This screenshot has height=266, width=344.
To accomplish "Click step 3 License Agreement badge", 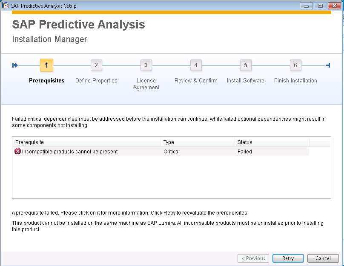I will click(x=146, y=65).
